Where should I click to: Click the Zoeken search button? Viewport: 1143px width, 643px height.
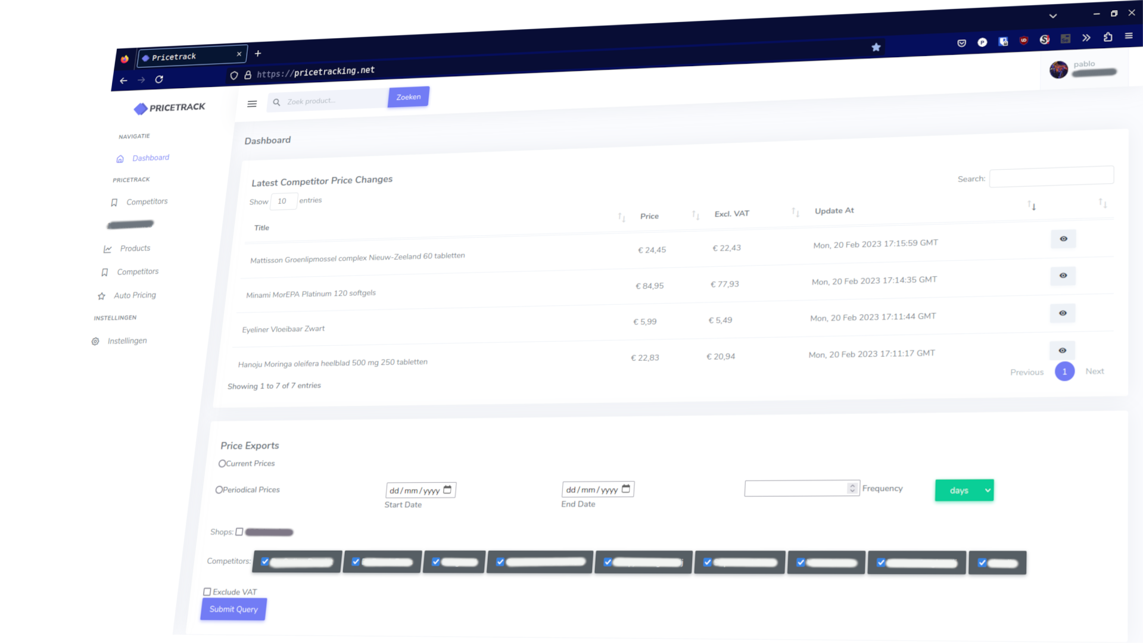click(x=408, y=97)
